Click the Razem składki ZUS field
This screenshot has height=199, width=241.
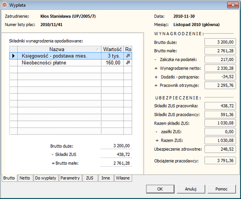point(220,123)
